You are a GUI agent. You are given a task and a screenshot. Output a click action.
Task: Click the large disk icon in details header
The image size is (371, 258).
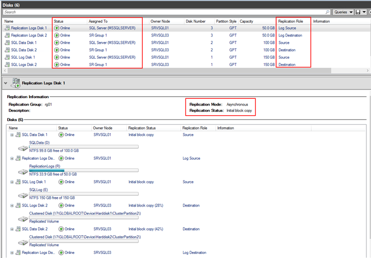click(x=15, y=83)
